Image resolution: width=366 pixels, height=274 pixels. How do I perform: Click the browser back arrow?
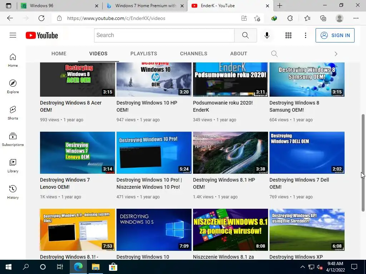pos(10,18)
